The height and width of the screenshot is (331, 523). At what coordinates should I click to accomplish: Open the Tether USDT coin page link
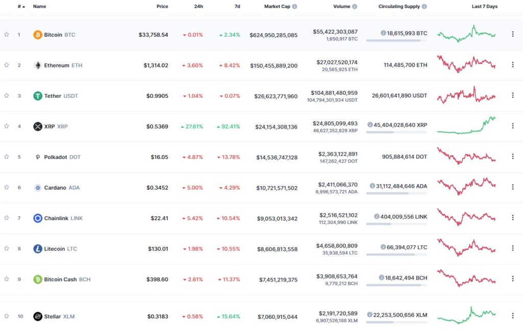click(61, 96)
